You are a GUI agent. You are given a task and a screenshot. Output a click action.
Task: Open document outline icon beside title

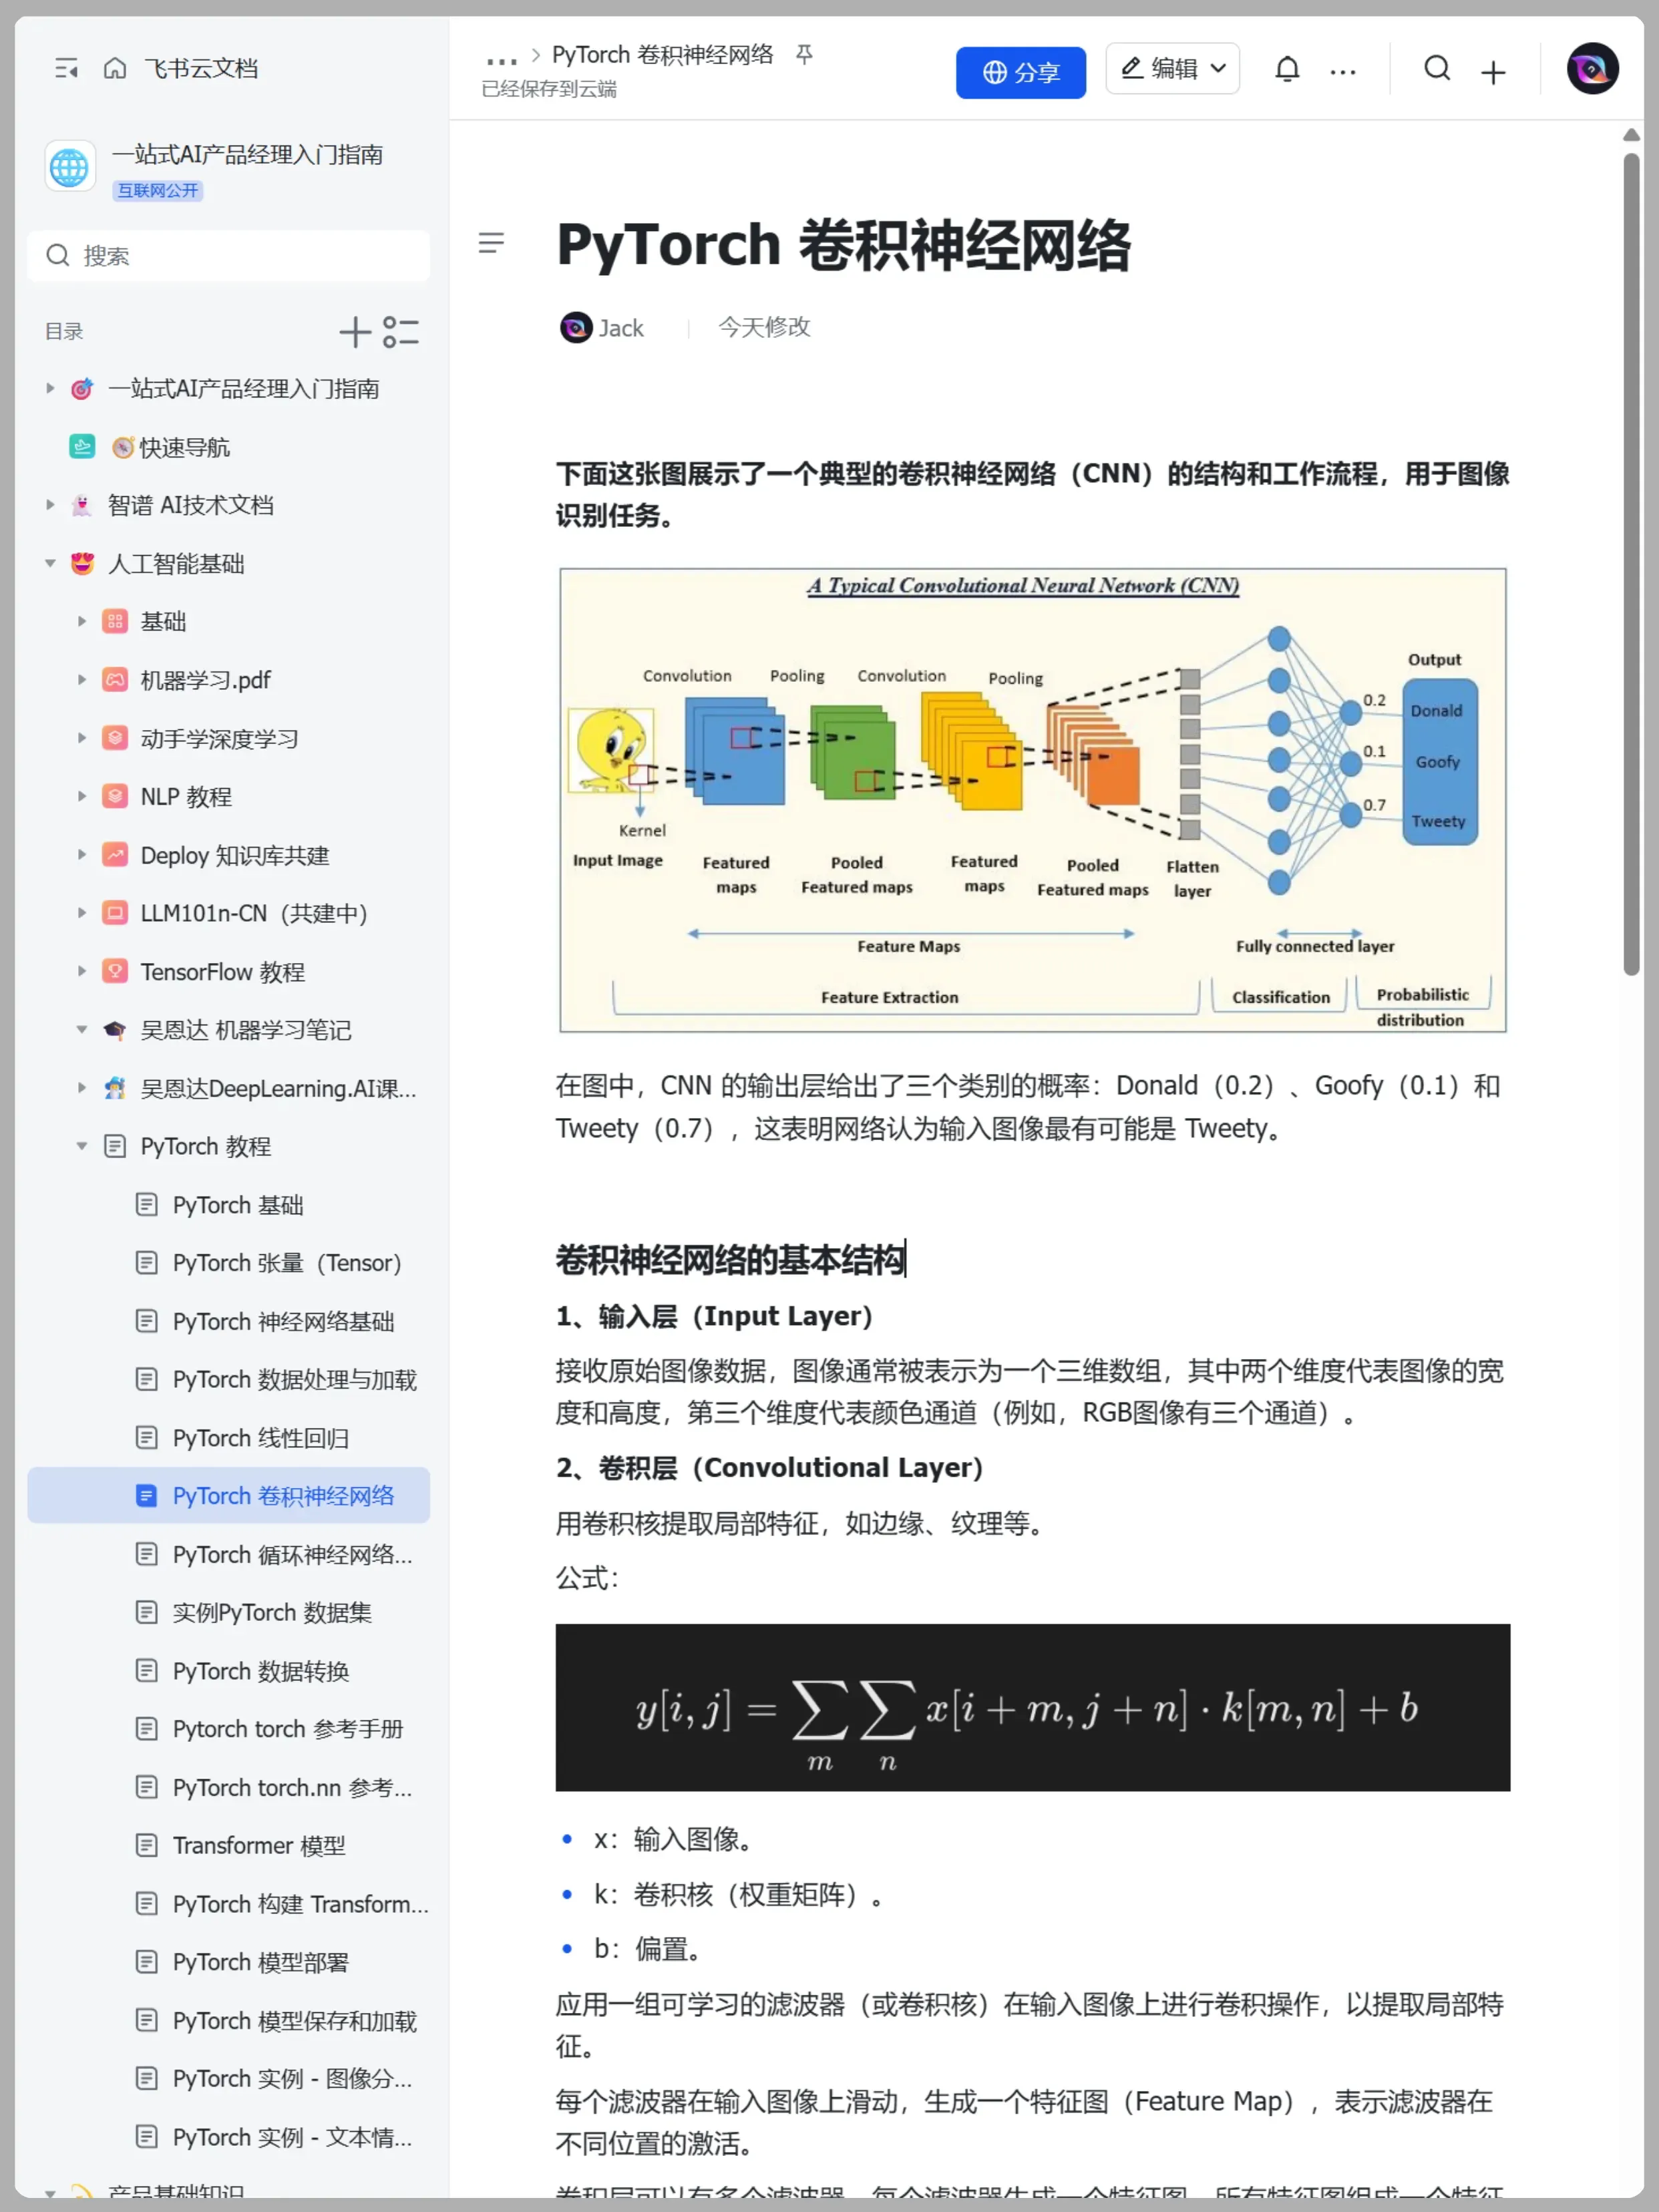pos(491,243)
